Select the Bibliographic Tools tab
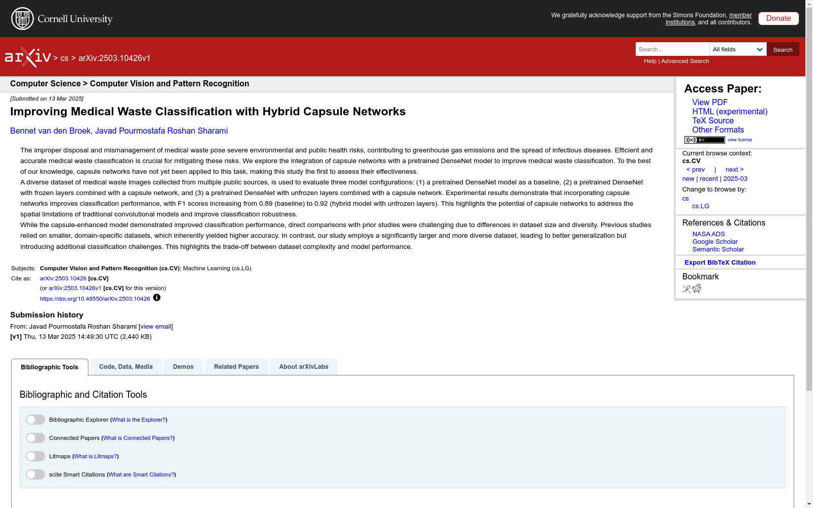This screenshot has height=508, width=813. 50,367
